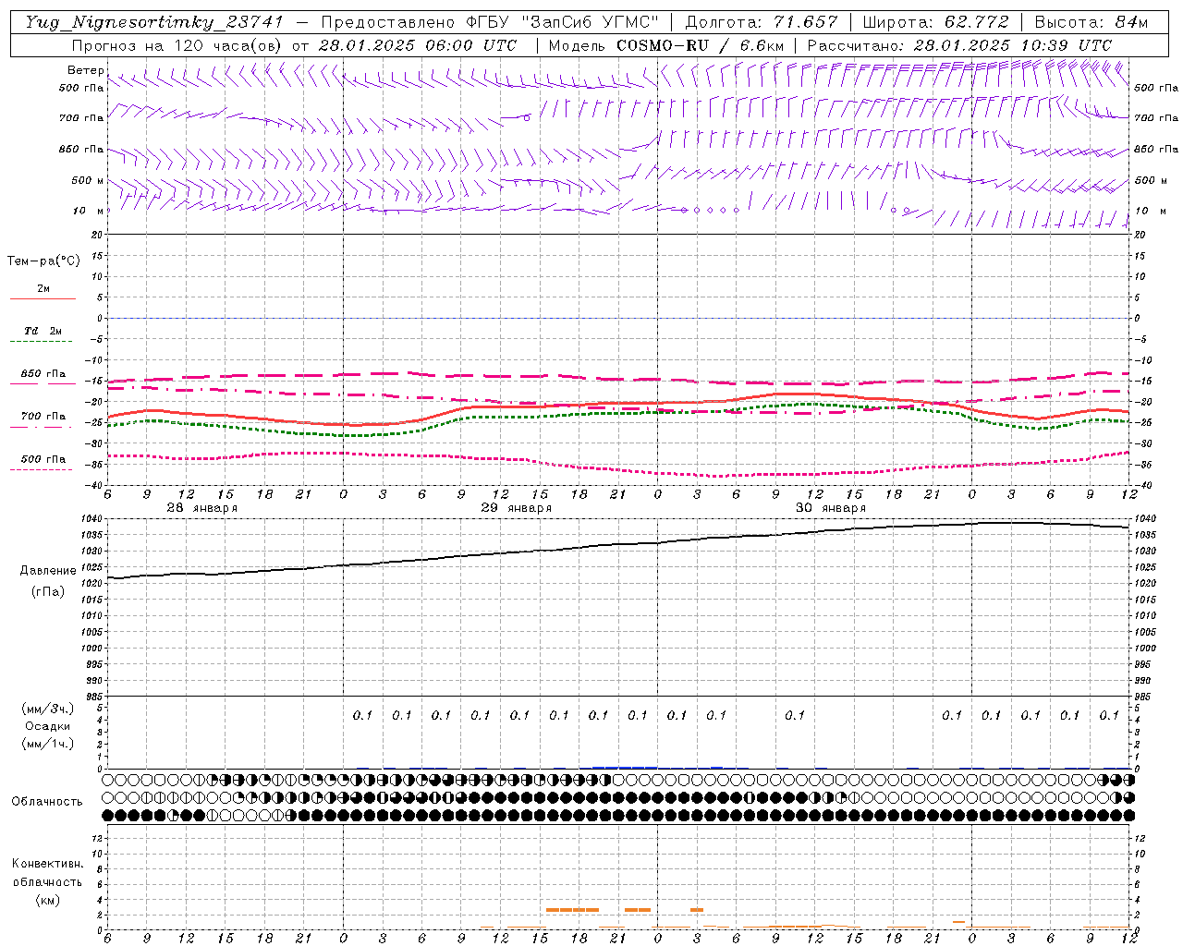
Task: Select the latitude value 62.772
Action: [976, 22]
